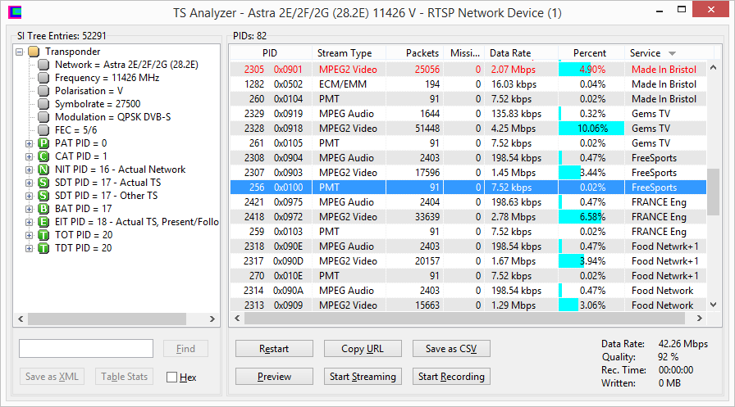Click the green C icon for CAT PID
The image size is (735, 407).
click(43, 156)
